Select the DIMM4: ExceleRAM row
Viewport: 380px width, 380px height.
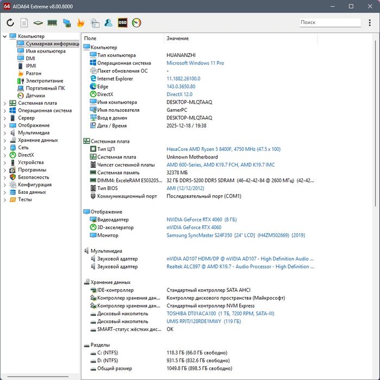pos(199,180)
